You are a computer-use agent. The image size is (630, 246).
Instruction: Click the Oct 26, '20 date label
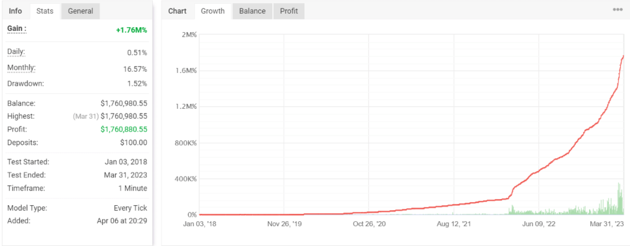pos(369,224)
